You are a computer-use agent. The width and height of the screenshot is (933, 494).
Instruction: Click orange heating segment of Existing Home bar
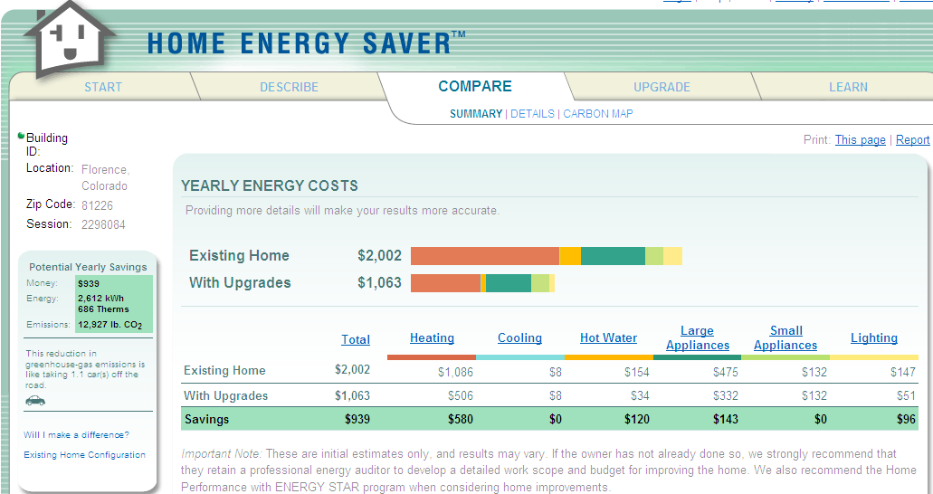click(484, 256)
